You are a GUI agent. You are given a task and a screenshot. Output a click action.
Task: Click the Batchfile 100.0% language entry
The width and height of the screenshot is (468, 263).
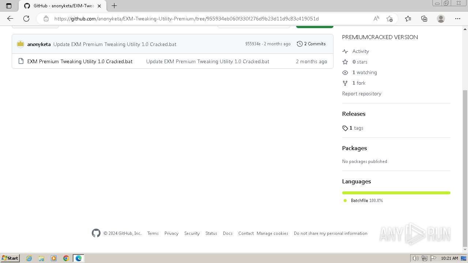[363, 201]
